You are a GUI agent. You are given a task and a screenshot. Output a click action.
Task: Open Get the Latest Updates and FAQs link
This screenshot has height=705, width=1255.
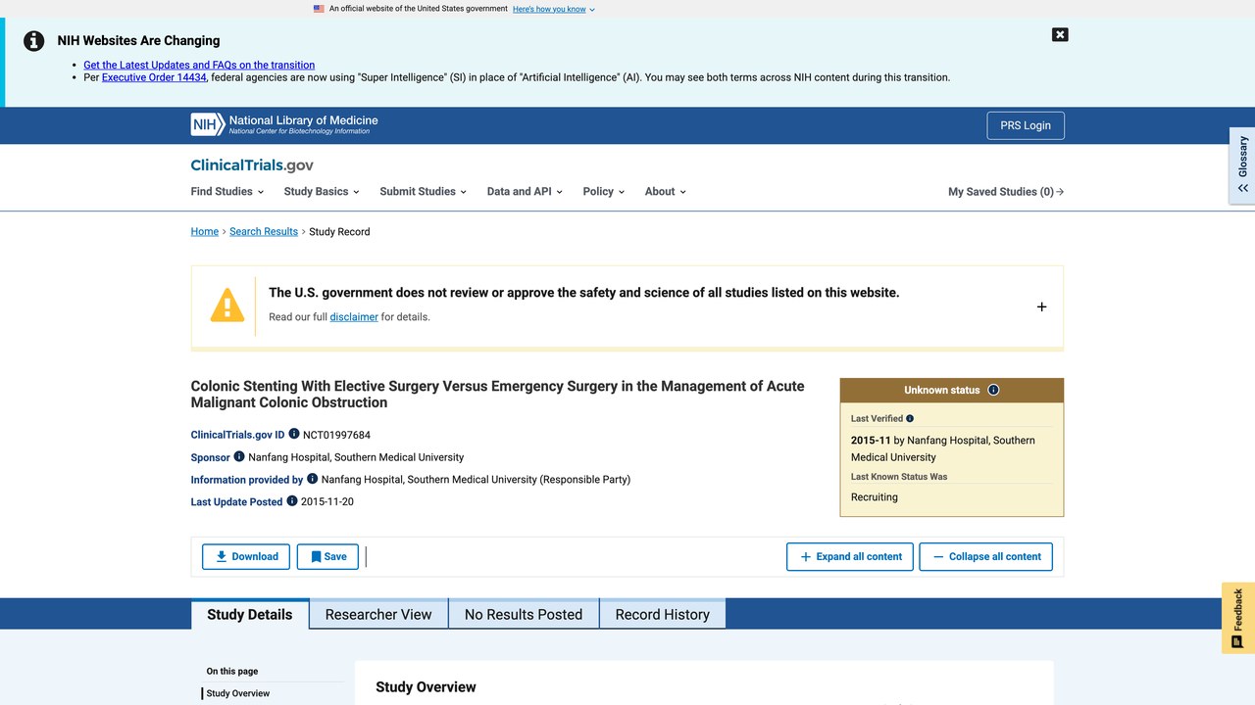(199, 65)
